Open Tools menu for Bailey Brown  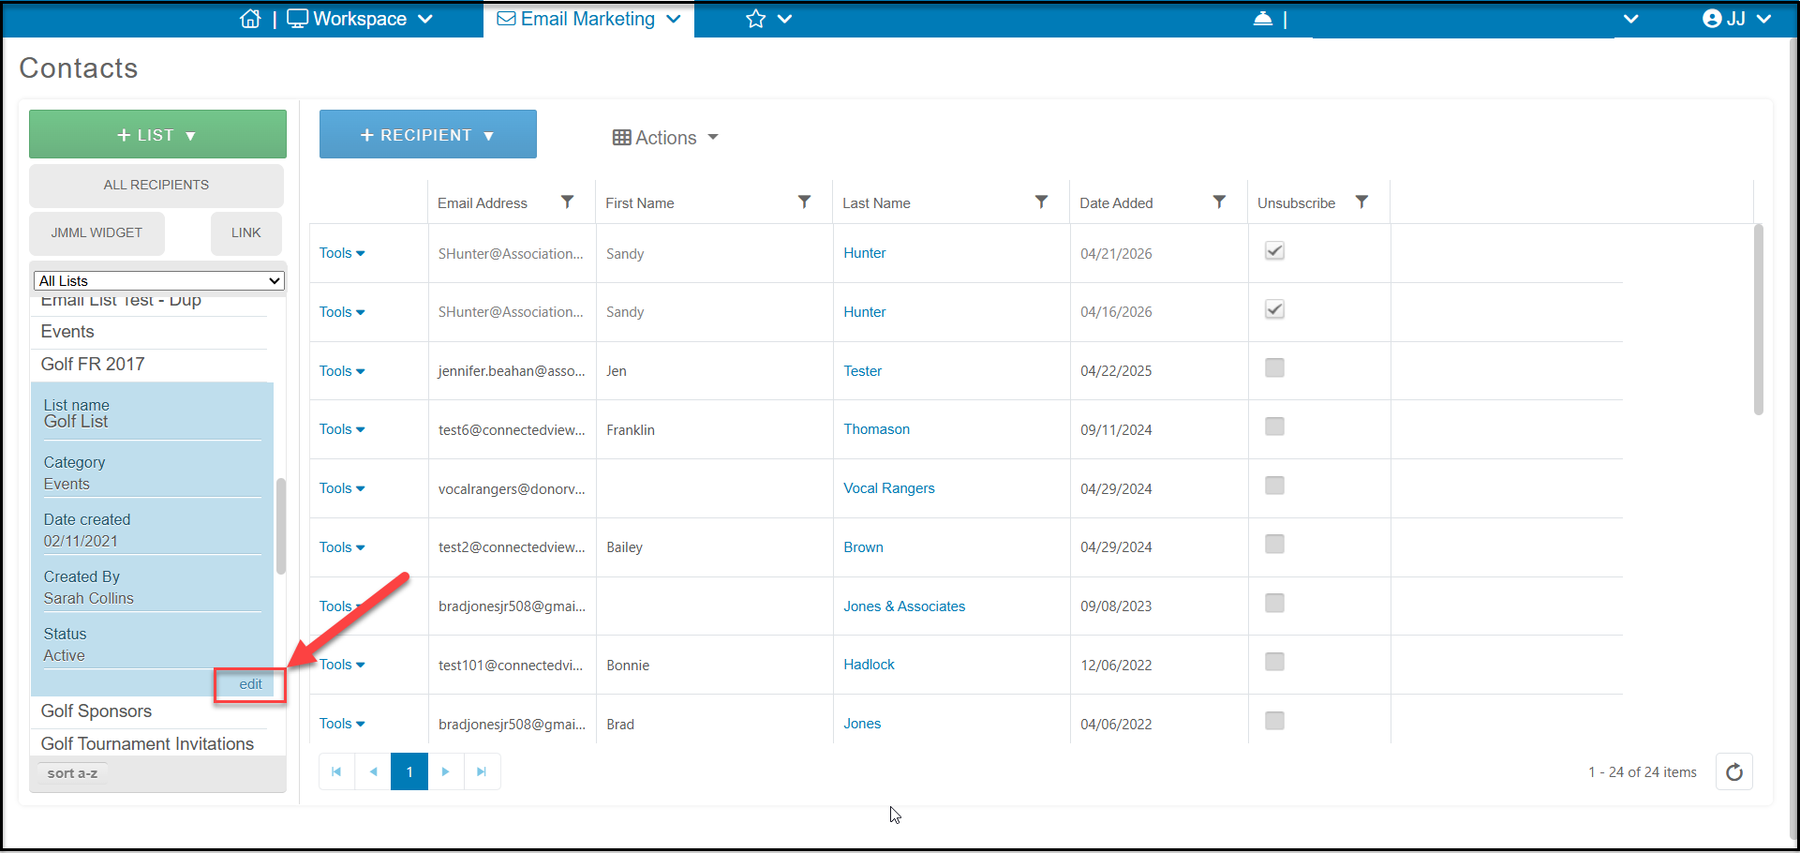[342, 547]
